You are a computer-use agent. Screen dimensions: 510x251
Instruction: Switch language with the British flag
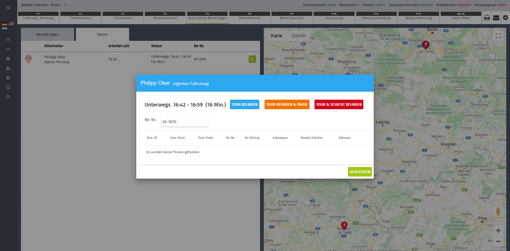click(11, 24)
